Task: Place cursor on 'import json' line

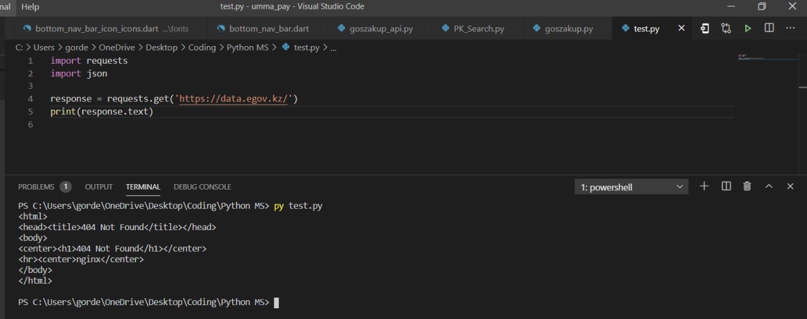Action: coord(79,74)
